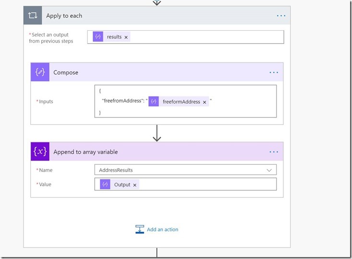Click the Compose action icon
The height and width of the screenshot is (259, 352).
pos(40,72)
